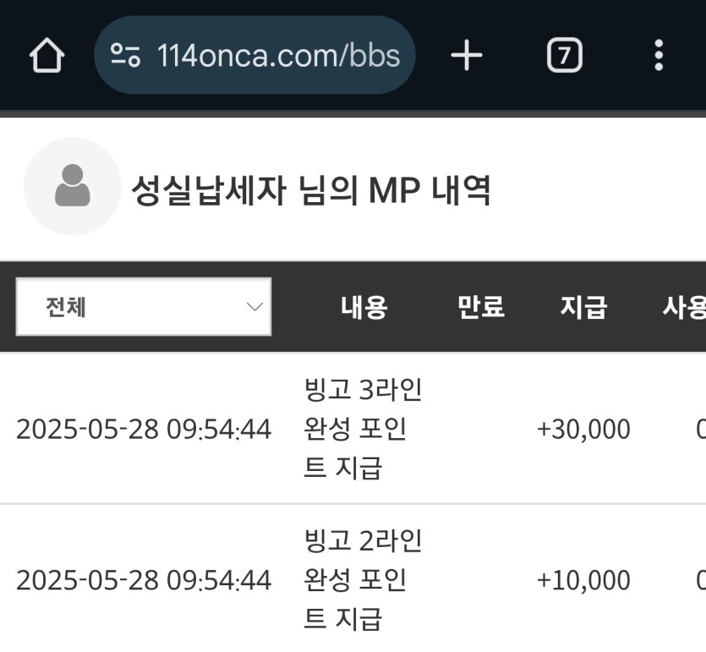Open the tab switcher showing 7 tabs
The image size is (706, 652).
pyautogui.click(x=565, y=55)
